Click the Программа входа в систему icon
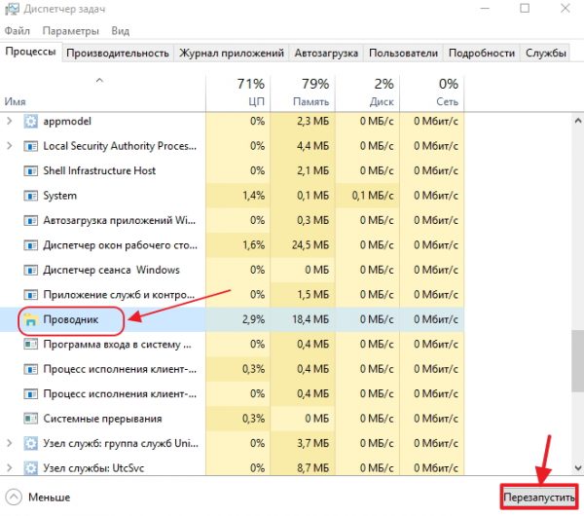This screenshot has height=516, width=584. point(30,345)
